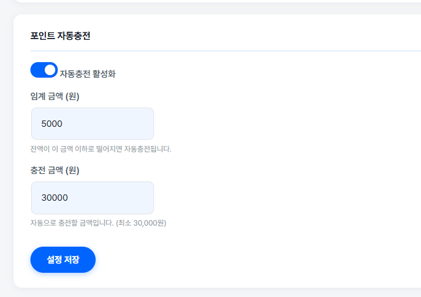Click the 설정 저장 button
The height and width of the screenshot is (297, 421).
point(63,260)
